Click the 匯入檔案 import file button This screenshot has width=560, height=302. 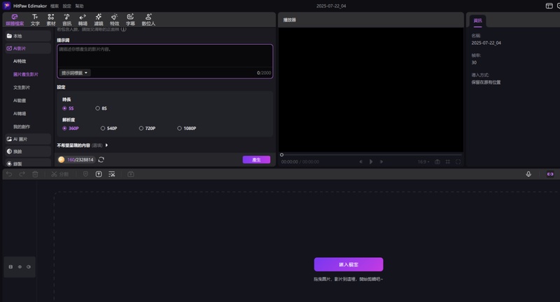tap(349, 264)
